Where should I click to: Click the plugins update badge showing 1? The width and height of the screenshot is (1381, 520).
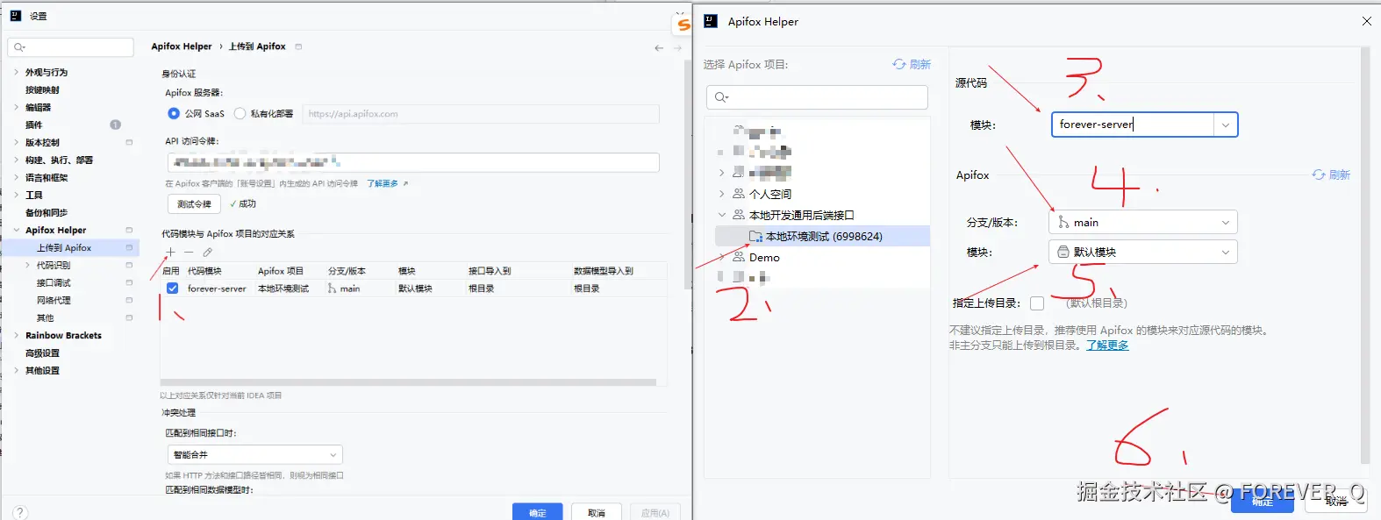[x=115, y=125]
